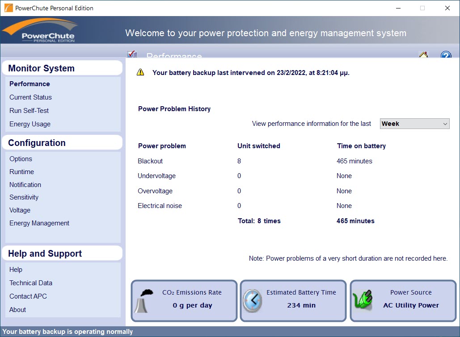Click the Blackout row label
This screenshot has height=337, width=460.
click(x=150, y=161)
